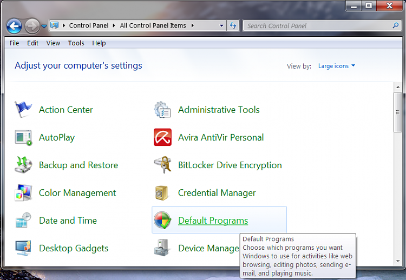The width and height of the screenshot is (406, 280).
Task: Open BitLocker Drive Encryption link
Action: pyautogui.click(x=230, y=165)
